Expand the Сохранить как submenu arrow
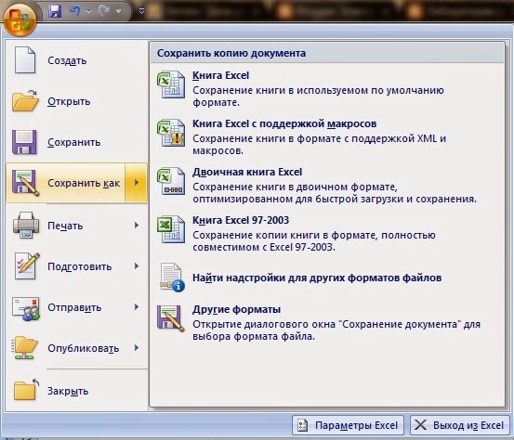The height and width of the screenshot is (440, 514). 137,183
